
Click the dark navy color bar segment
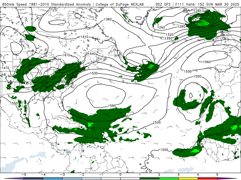point(33,178)
